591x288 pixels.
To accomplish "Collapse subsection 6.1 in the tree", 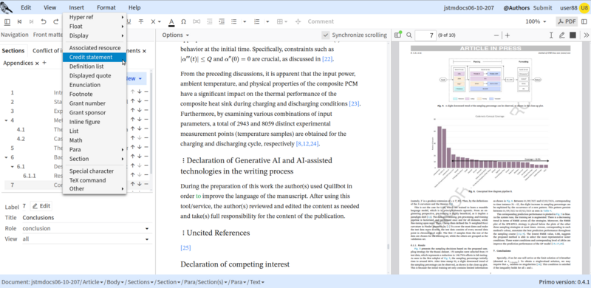I will (x=12, y=167).
